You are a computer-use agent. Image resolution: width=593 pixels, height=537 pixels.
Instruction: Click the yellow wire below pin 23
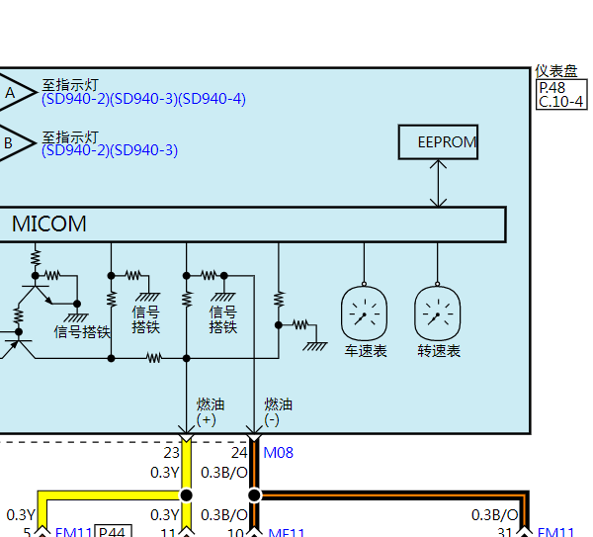click(186, 465)
